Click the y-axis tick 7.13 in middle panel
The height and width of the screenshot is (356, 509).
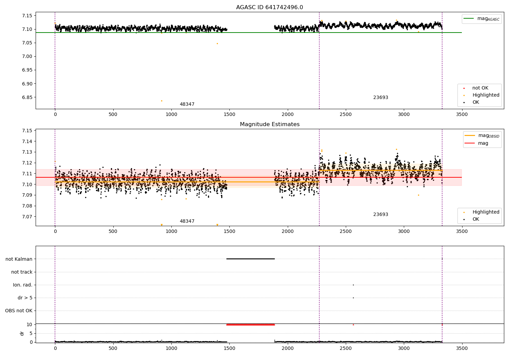27,152
